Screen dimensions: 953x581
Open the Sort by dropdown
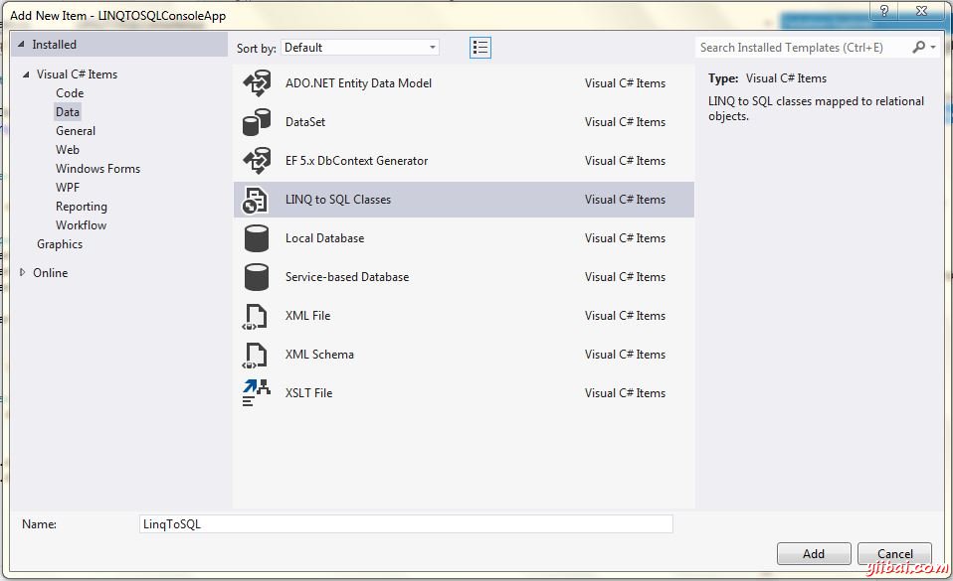click(x=360, y=48)
